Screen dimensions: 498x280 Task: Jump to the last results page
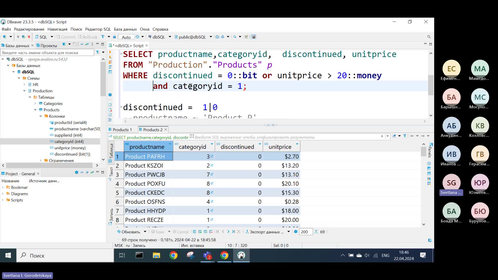[233, 232]
